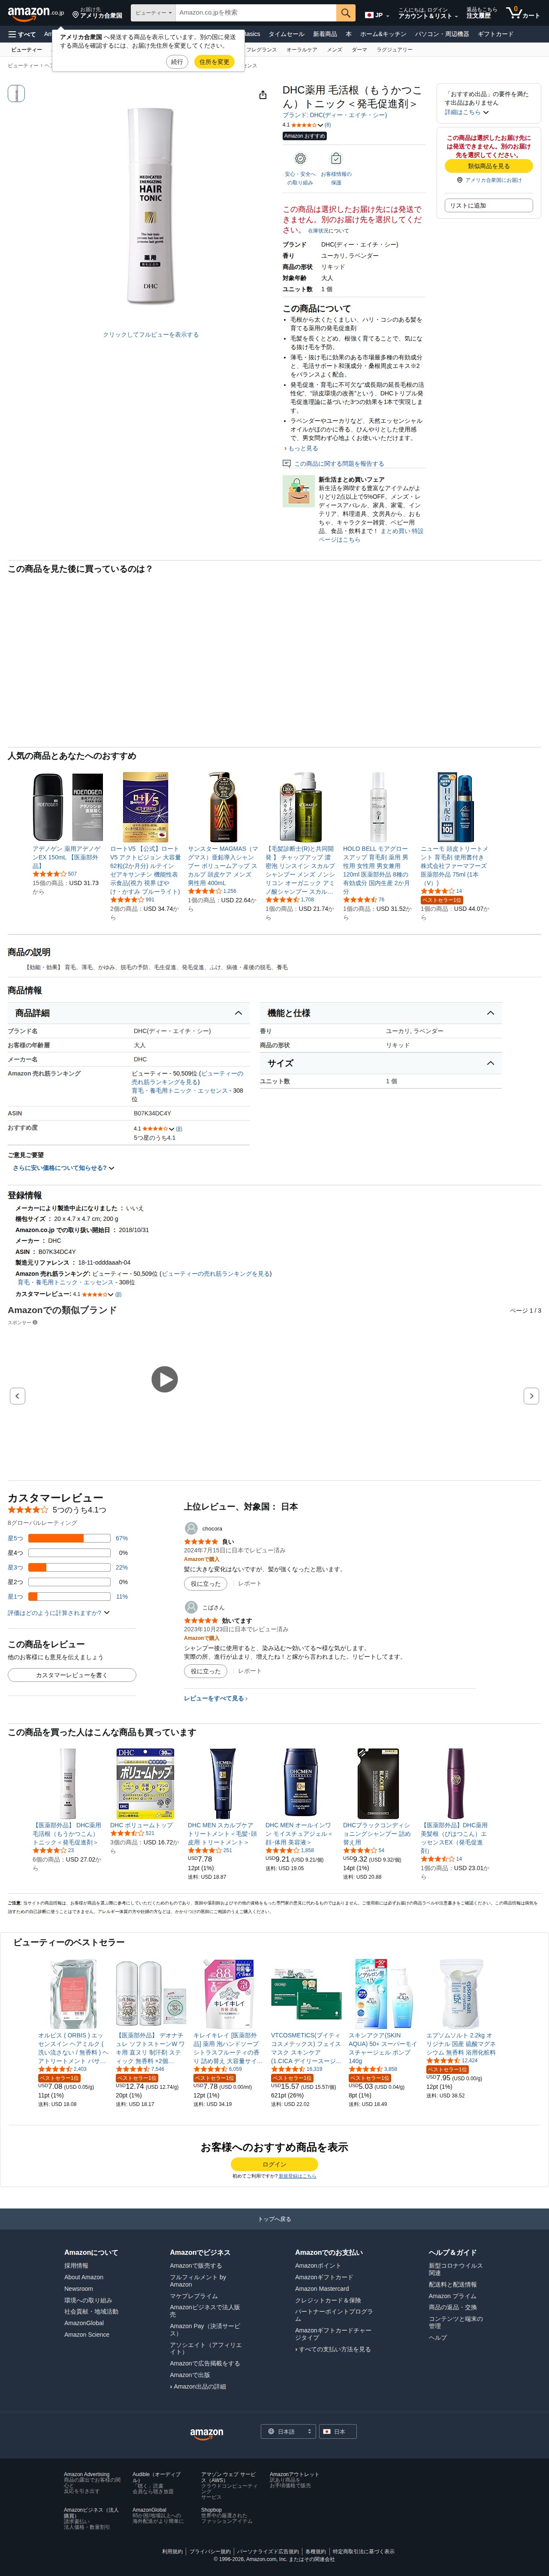Select the メンズ beauty subnav tab

[x=334, y=50]
